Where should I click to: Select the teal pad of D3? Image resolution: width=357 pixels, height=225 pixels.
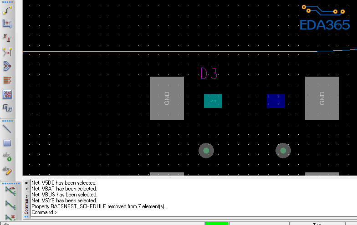point(213,101)
